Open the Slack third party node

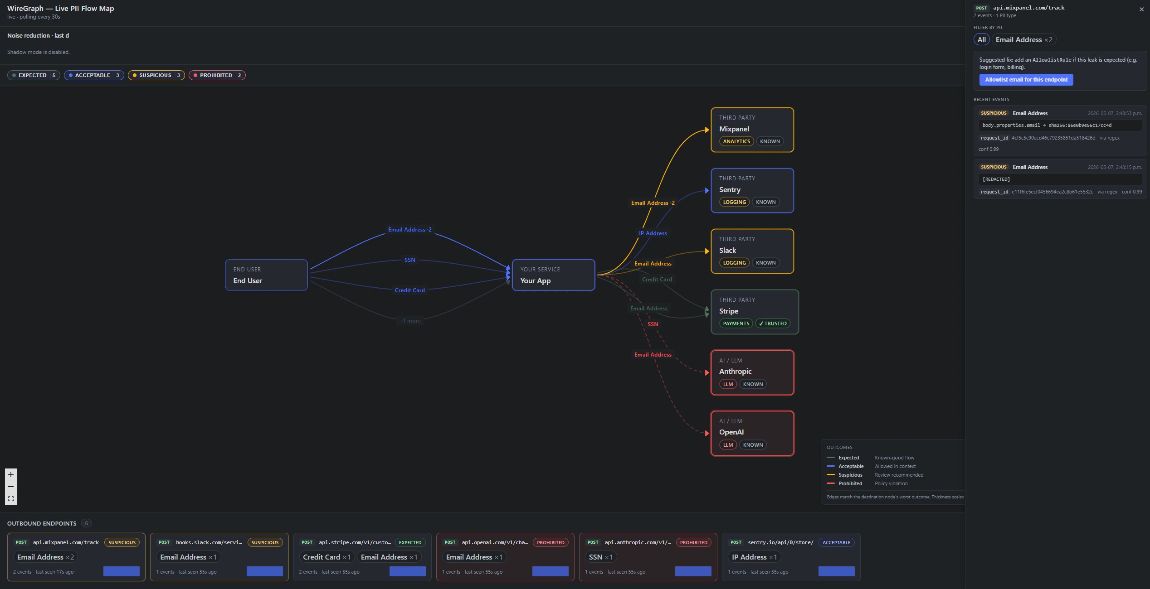click(752, 251)
